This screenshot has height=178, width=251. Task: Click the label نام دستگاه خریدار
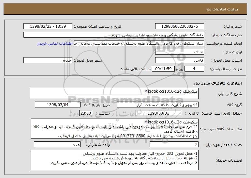click(x=227, y=35)
